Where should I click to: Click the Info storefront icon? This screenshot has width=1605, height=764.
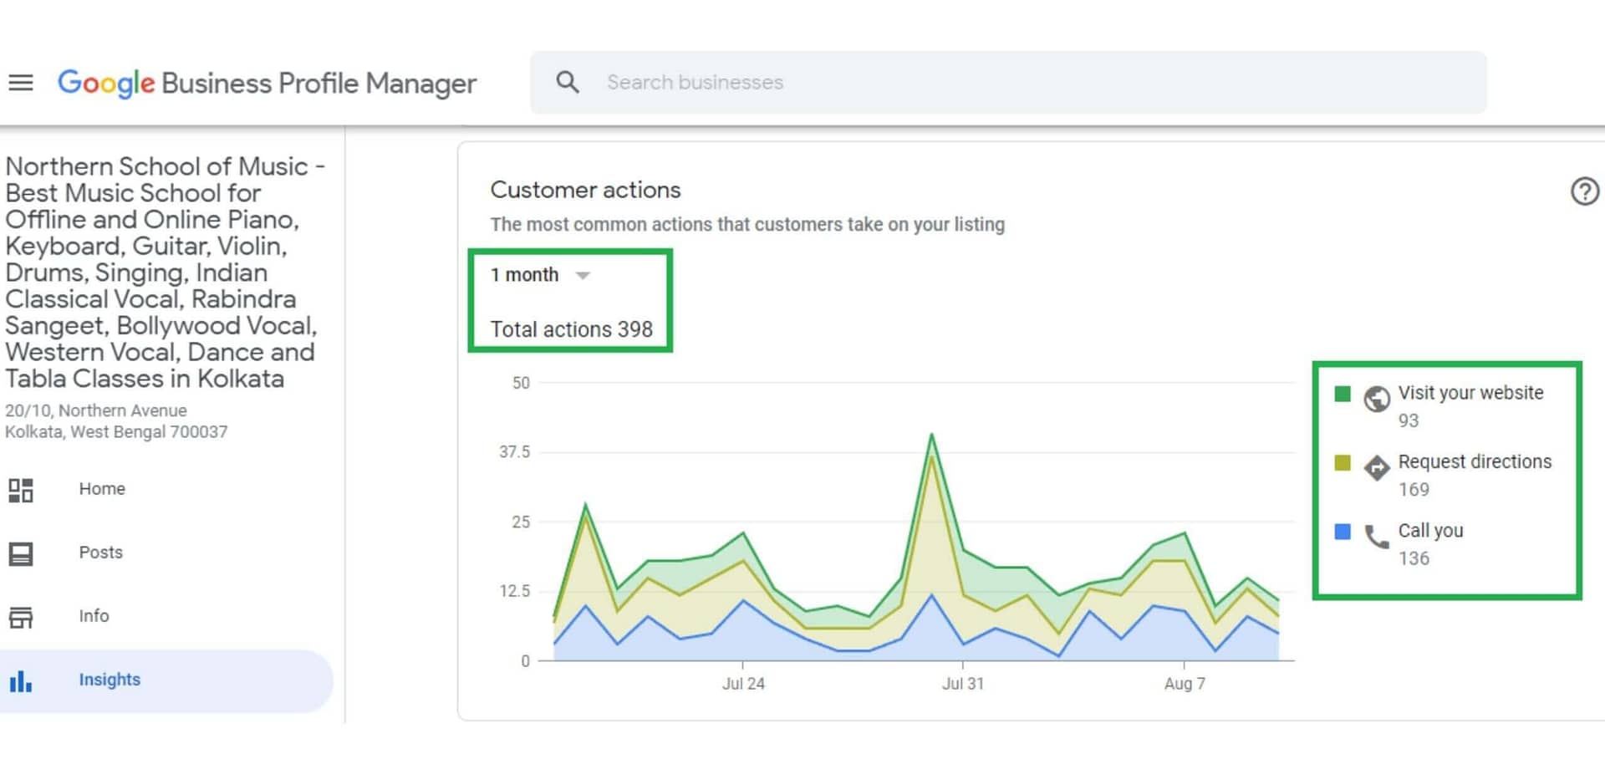pos(21,617)
